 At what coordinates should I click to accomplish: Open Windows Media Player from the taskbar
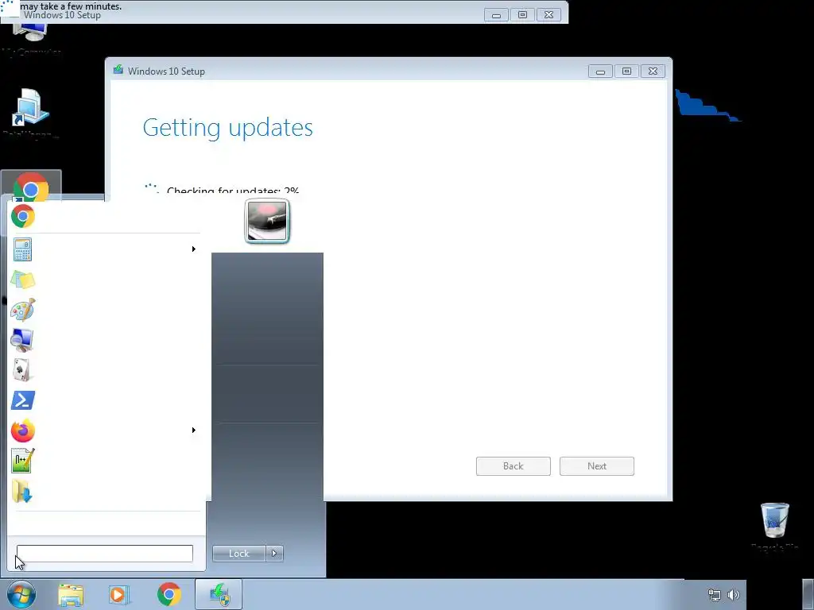pyautogui.click(x=118, y=595)
